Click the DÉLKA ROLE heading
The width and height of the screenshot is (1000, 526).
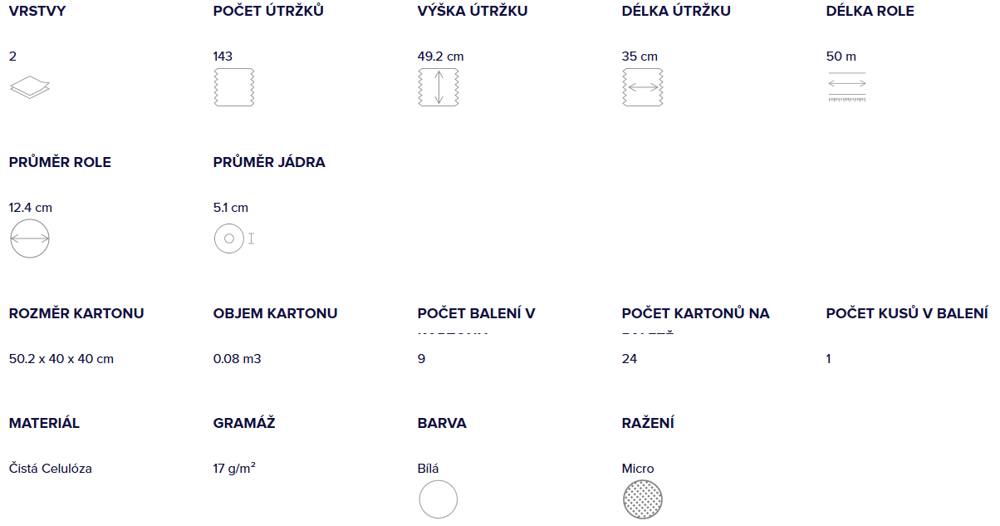click(870, 12)
